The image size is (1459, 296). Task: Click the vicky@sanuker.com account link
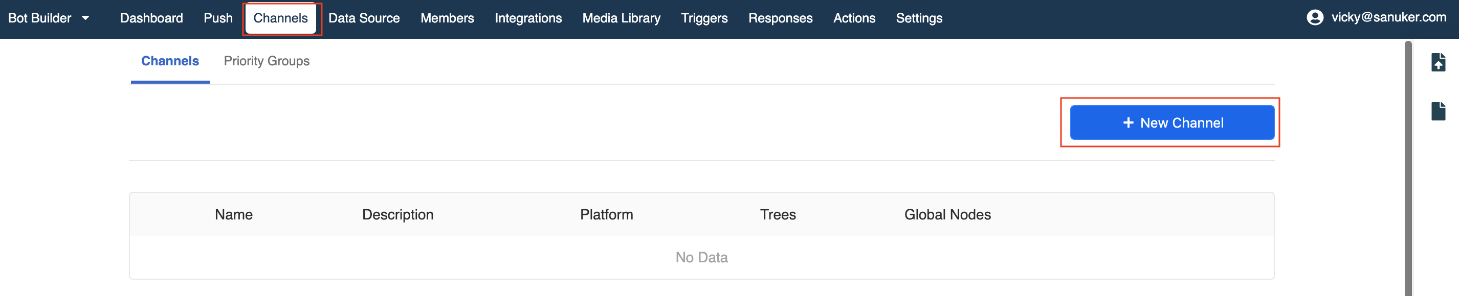coord(1387,17)
